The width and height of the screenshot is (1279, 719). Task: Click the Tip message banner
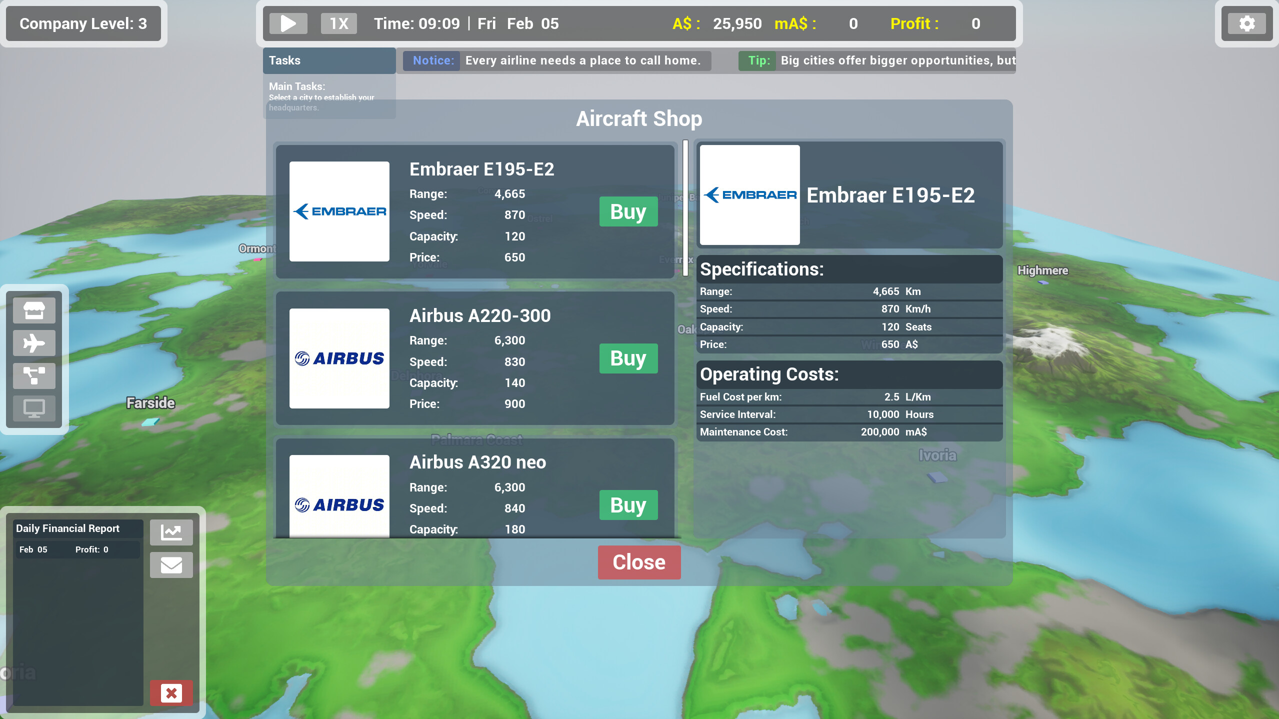(x=877, y=60)
